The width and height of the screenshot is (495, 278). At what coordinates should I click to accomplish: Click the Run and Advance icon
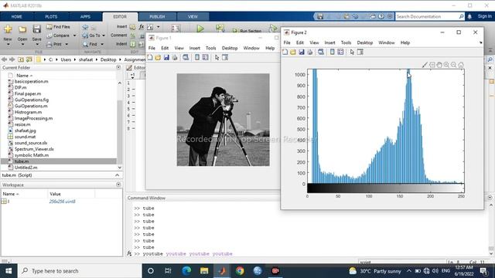tap(220, 29)
